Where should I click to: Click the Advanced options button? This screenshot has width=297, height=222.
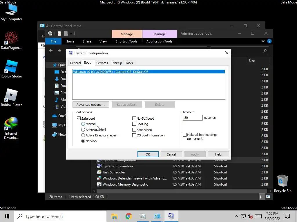[x=90, y=105]
